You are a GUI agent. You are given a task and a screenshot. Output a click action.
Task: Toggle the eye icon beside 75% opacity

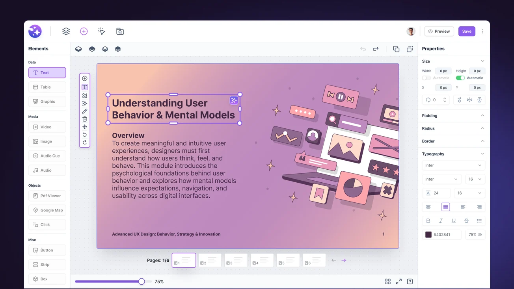480,235
